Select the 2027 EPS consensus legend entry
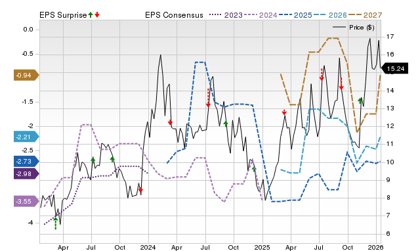 [365, 15]
